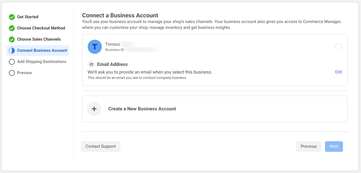The image size is (361, 173).
Task: Click the empty step circle beside Preview
Action: tap(12, 73)
